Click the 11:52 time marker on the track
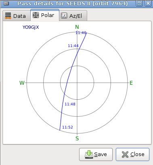The height and width of the screenshot is (165, 153). pyautogui.click(x=67, y=127)
